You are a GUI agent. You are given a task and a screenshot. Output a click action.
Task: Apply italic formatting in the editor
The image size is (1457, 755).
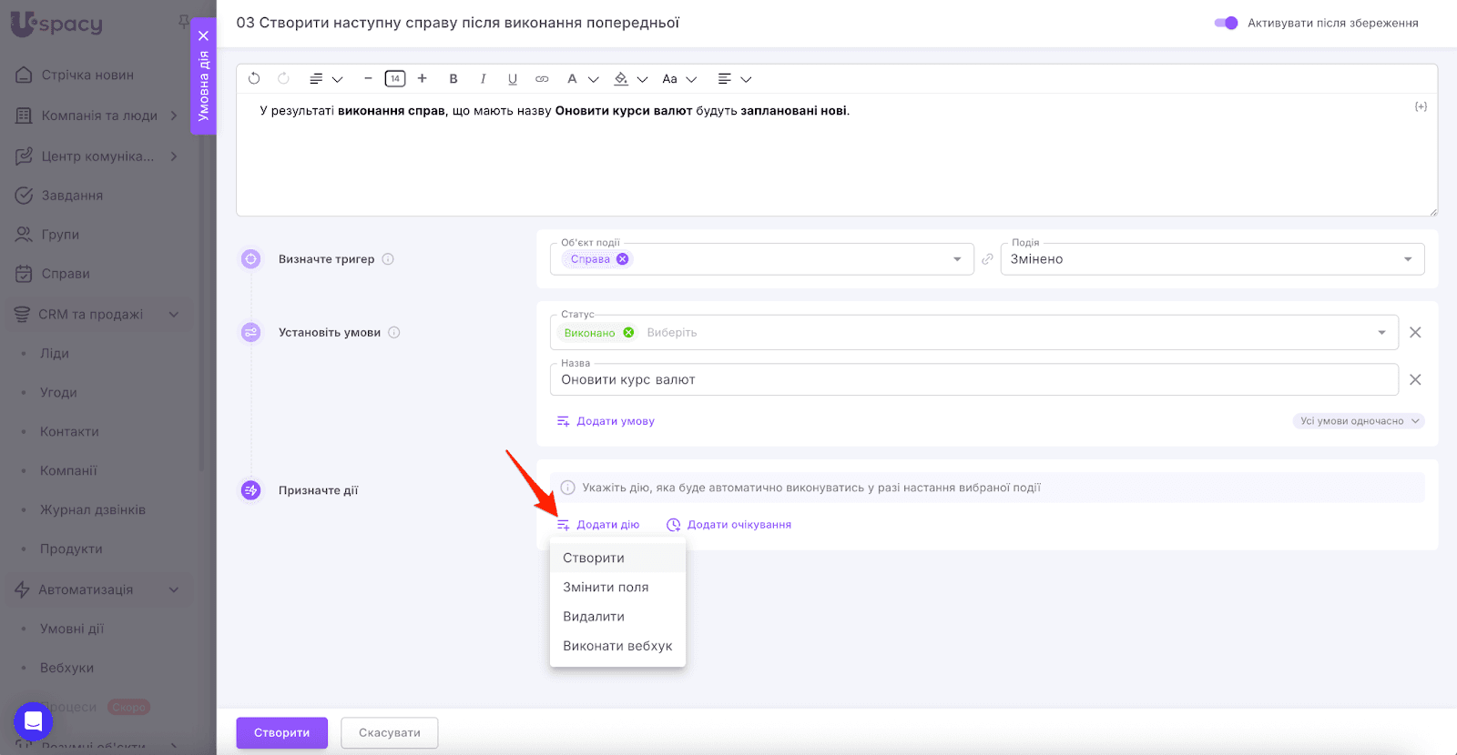[483, 79]
